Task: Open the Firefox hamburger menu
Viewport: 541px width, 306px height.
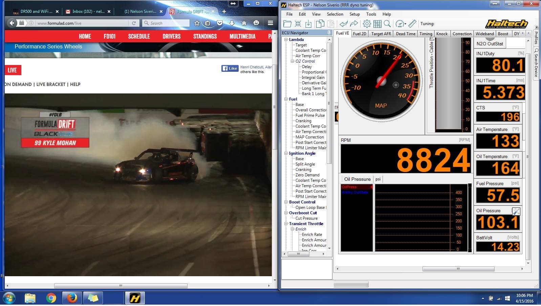Action: click(270, 23)
